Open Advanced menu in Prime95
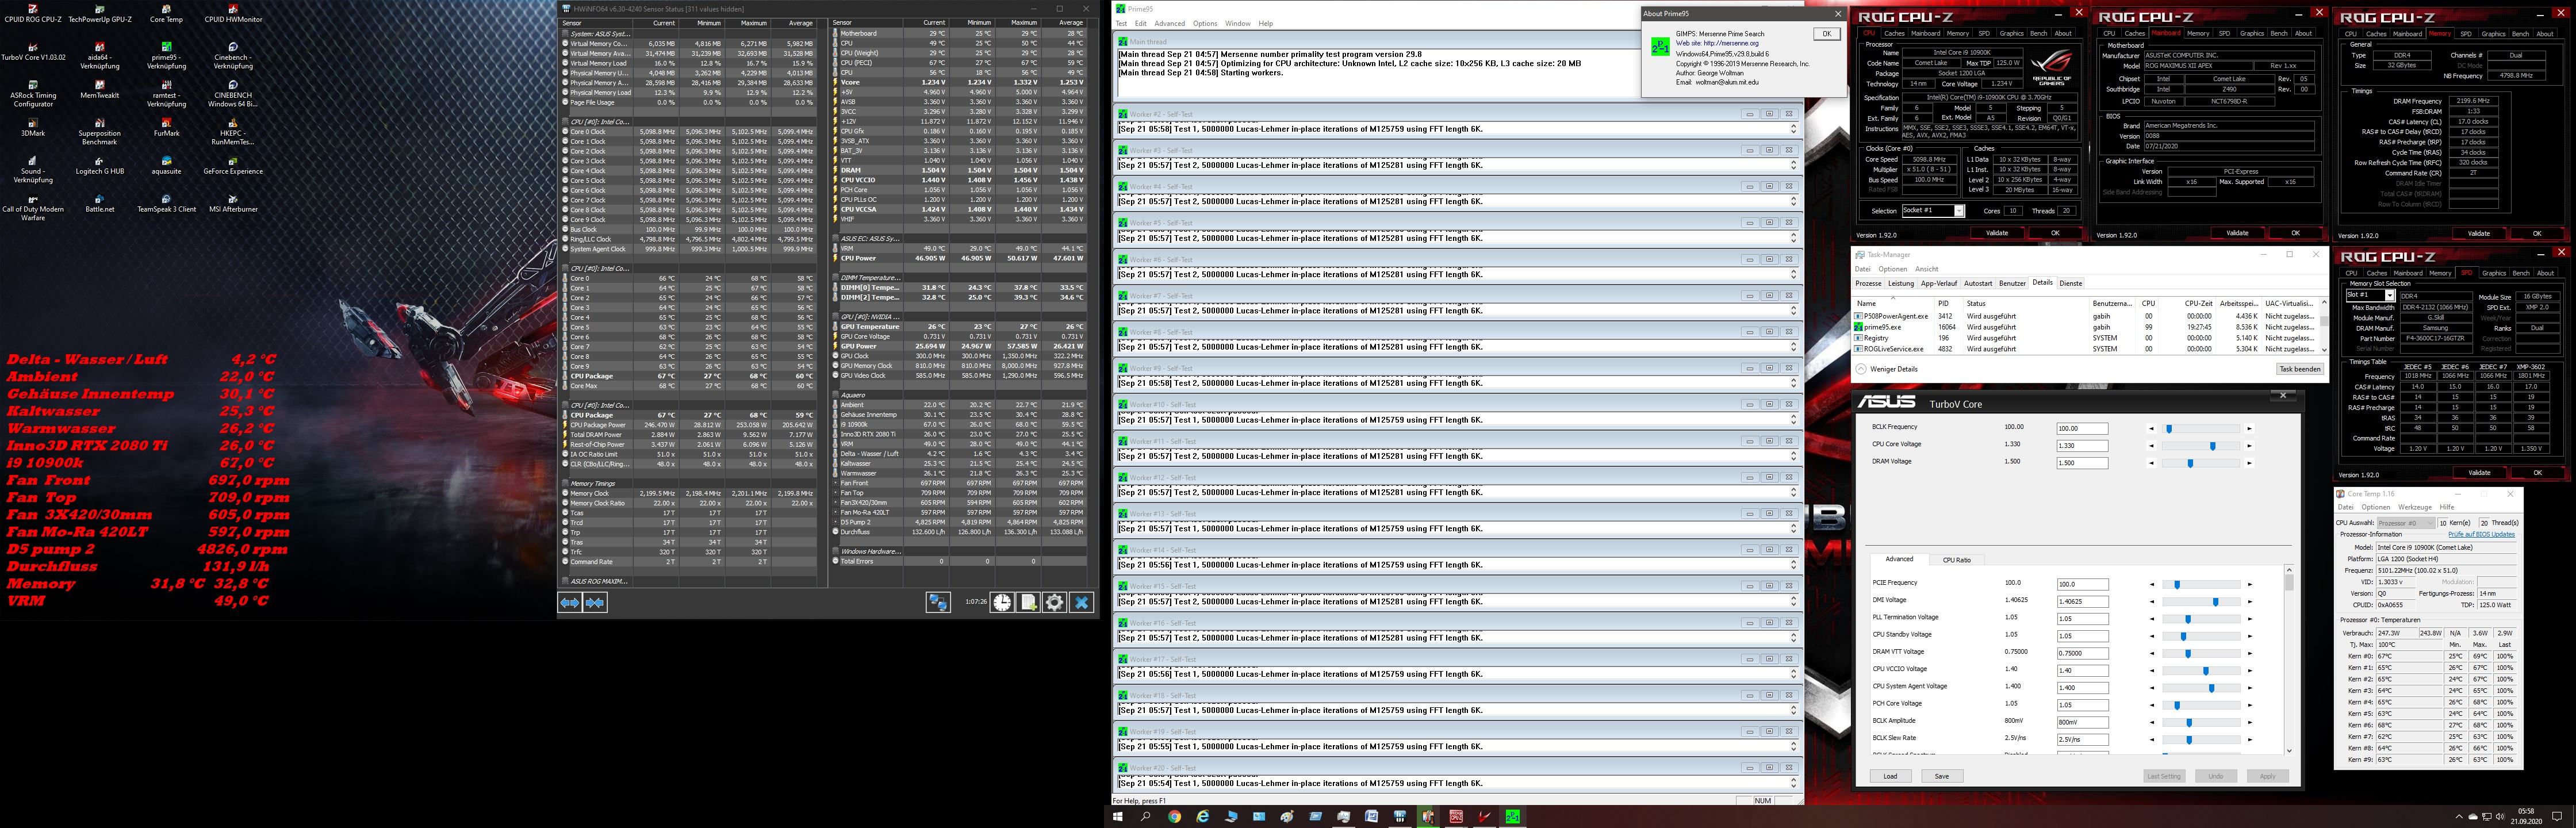The image size is (2576, 828). (x=1169, y=23)
